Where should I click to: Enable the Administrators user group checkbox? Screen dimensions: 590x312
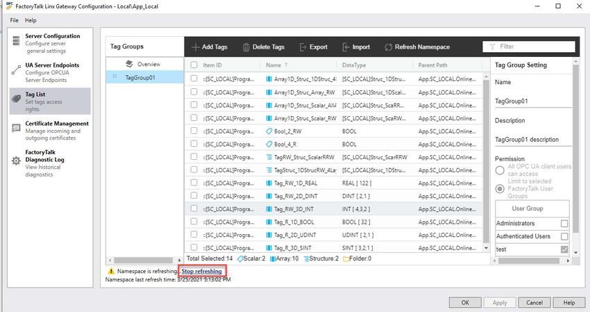tap(564, 224)
